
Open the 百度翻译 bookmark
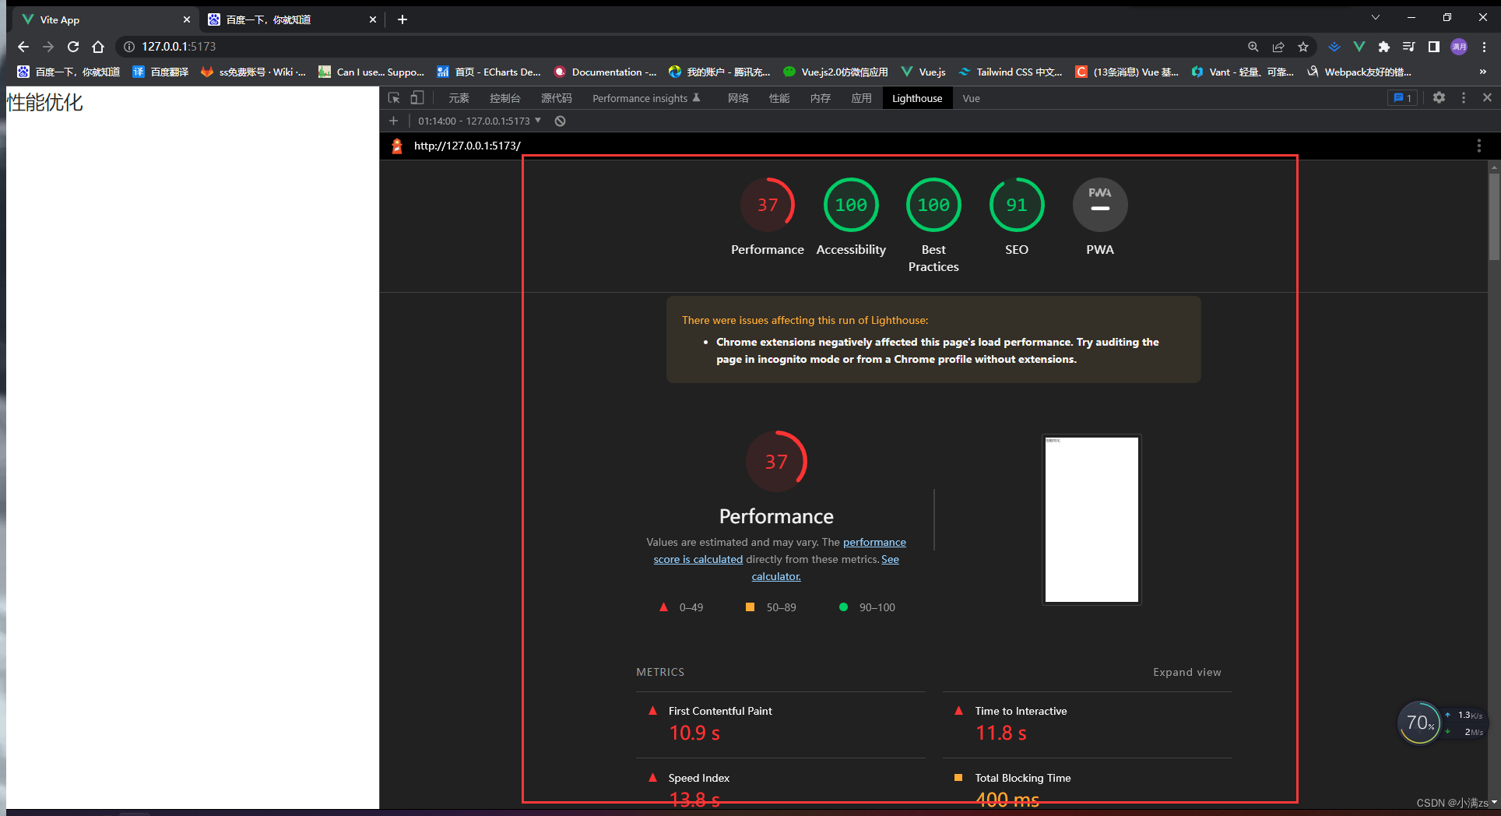pos(160,72)
